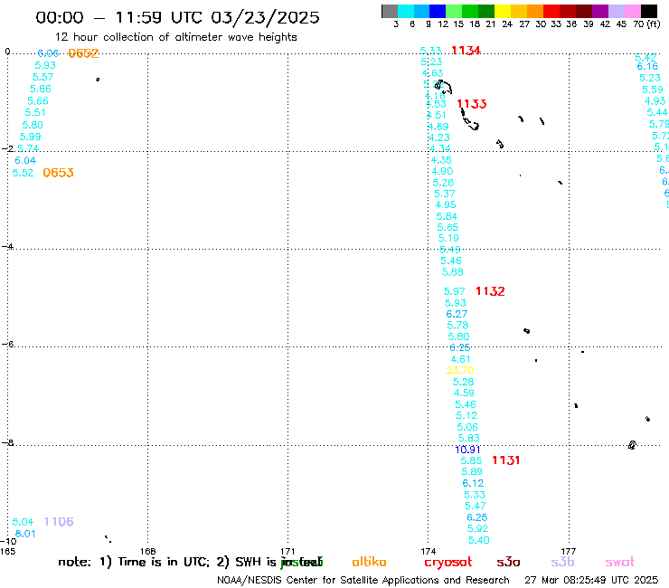This screenshot has width=669, height=588.
Task: Select the 5.84 wave height value
Action: click(x=448, y=216)
